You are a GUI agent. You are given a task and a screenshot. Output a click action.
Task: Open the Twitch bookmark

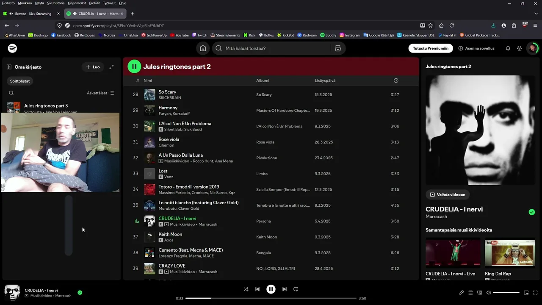click(x=199, y=35)
